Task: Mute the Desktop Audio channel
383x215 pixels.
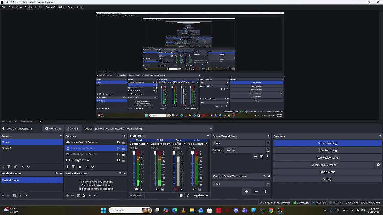Action: 136,189
